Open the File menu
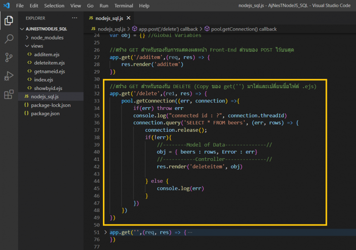Screen dimensions: 356x250 coord(20,6)
